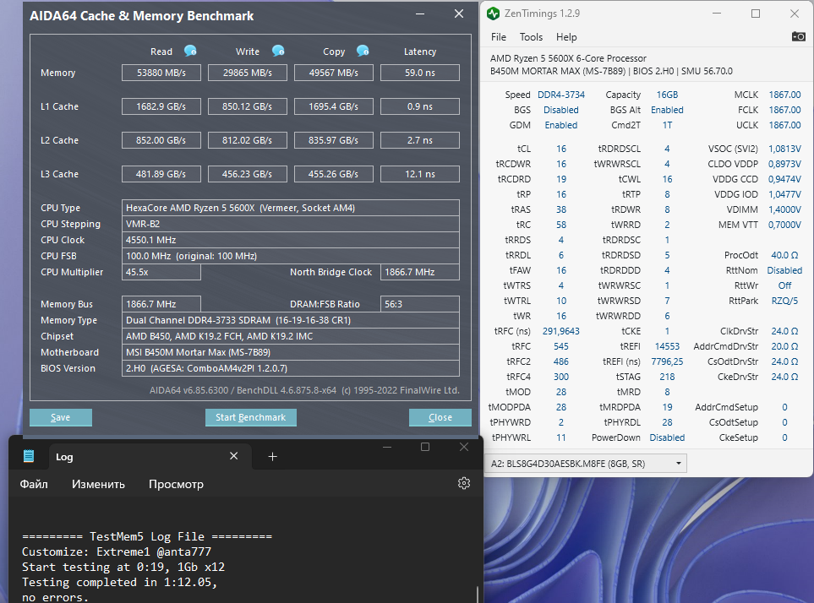Click the PowerDown value Disabled
Viewport: 814px width, 603px height.
tap(667, 437)
